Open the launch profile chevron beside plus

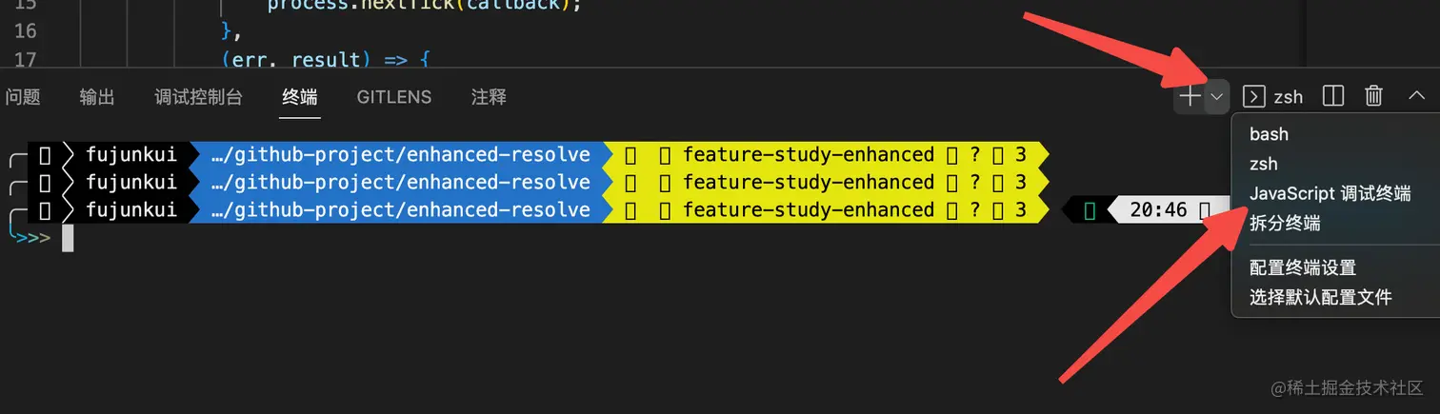point(1217,96)
